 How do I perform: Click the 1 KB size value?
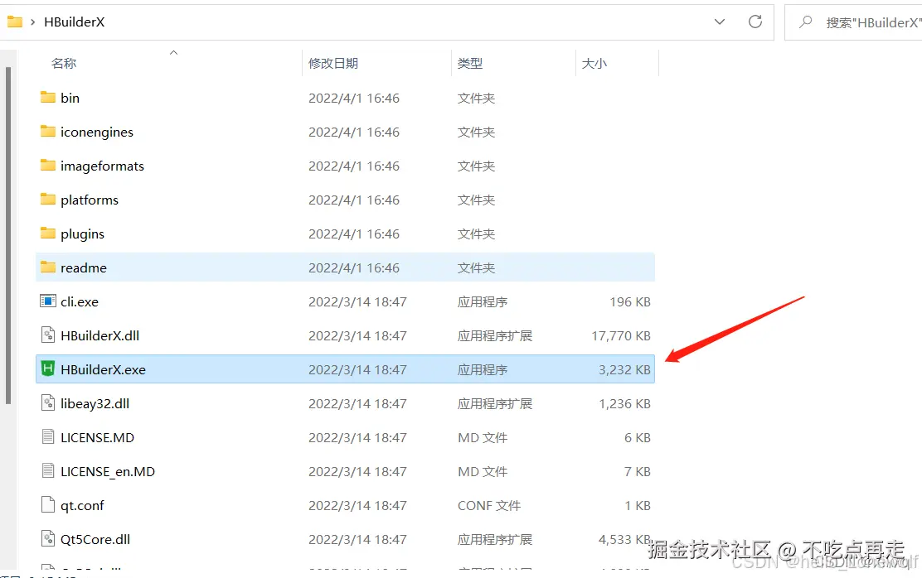point(638,506)
